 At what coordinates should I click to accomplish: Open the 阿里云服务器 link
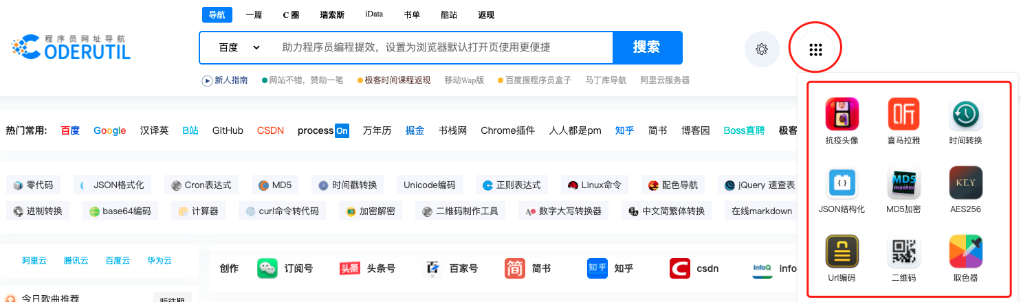[665, 80]
